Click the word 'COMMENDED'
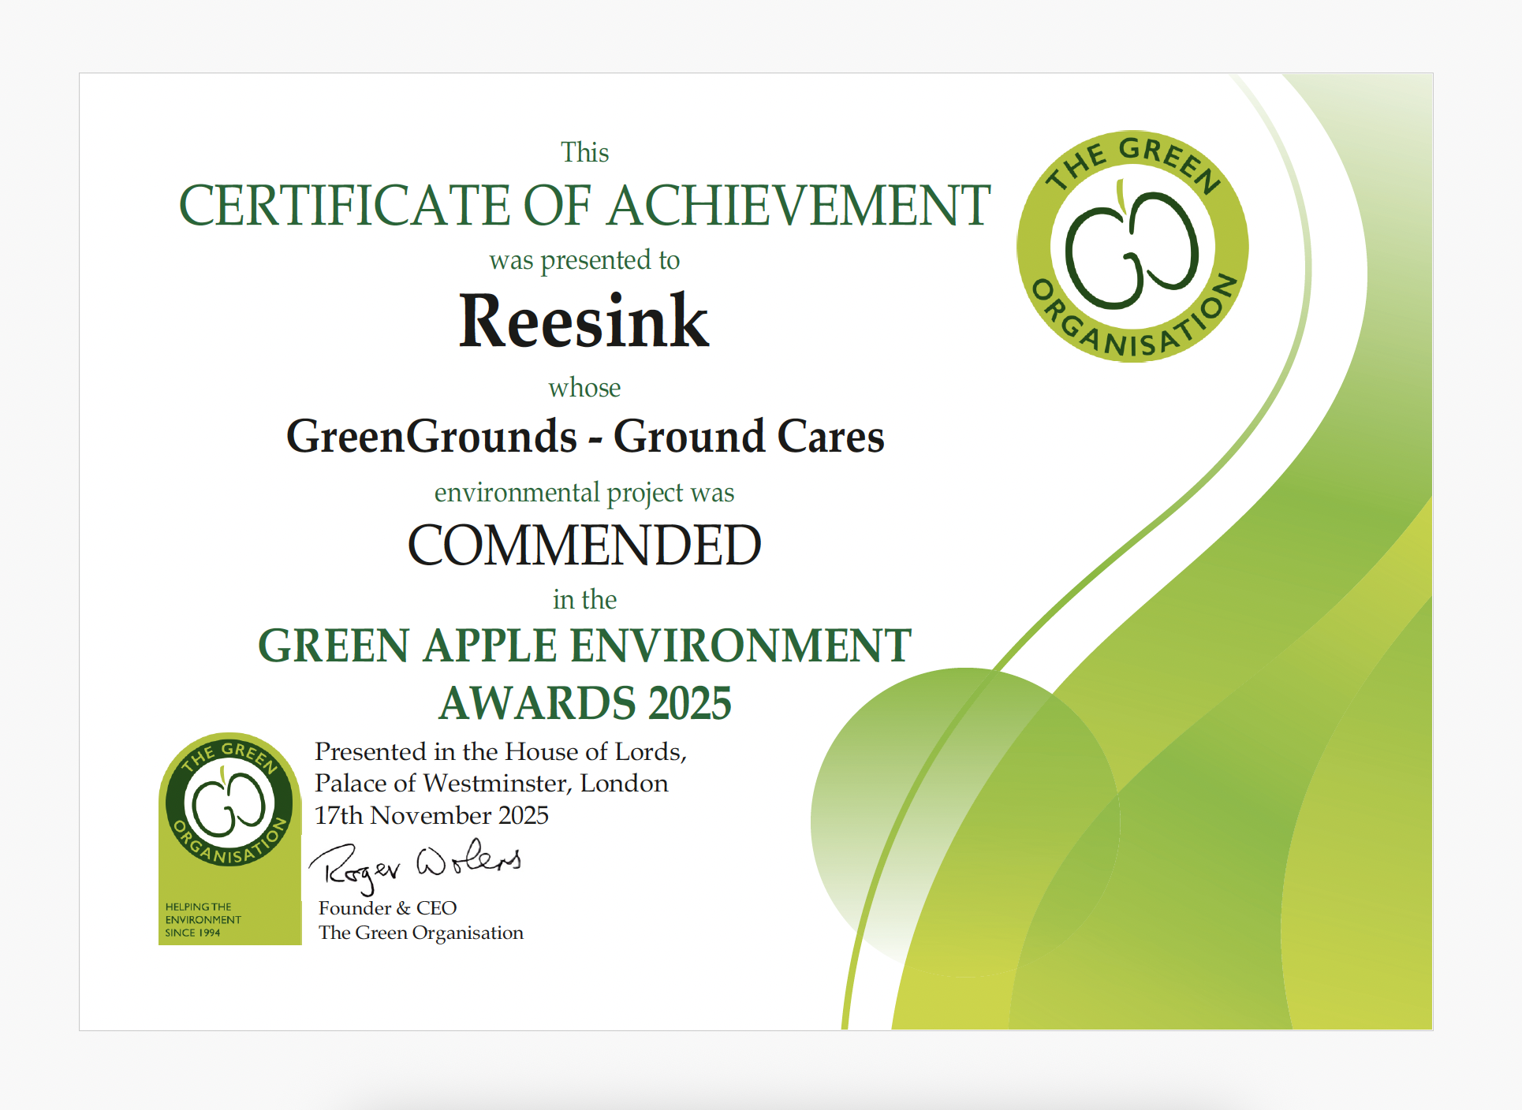The height and width of the screenshot is (1110, 1522). pos(584,546)
